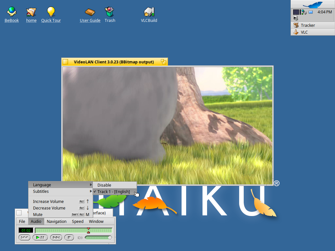Click the video window title tab
Viewport: 335px width, 251px height.
[114, 62]
